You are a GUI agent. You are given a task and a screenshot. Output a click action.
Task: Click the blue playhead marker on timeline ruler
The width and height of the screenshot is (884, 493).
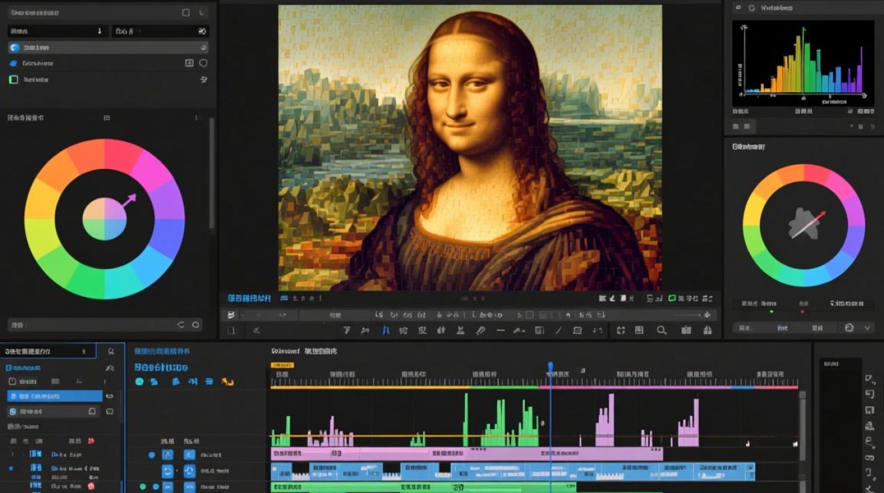click(x=551, y=366)
